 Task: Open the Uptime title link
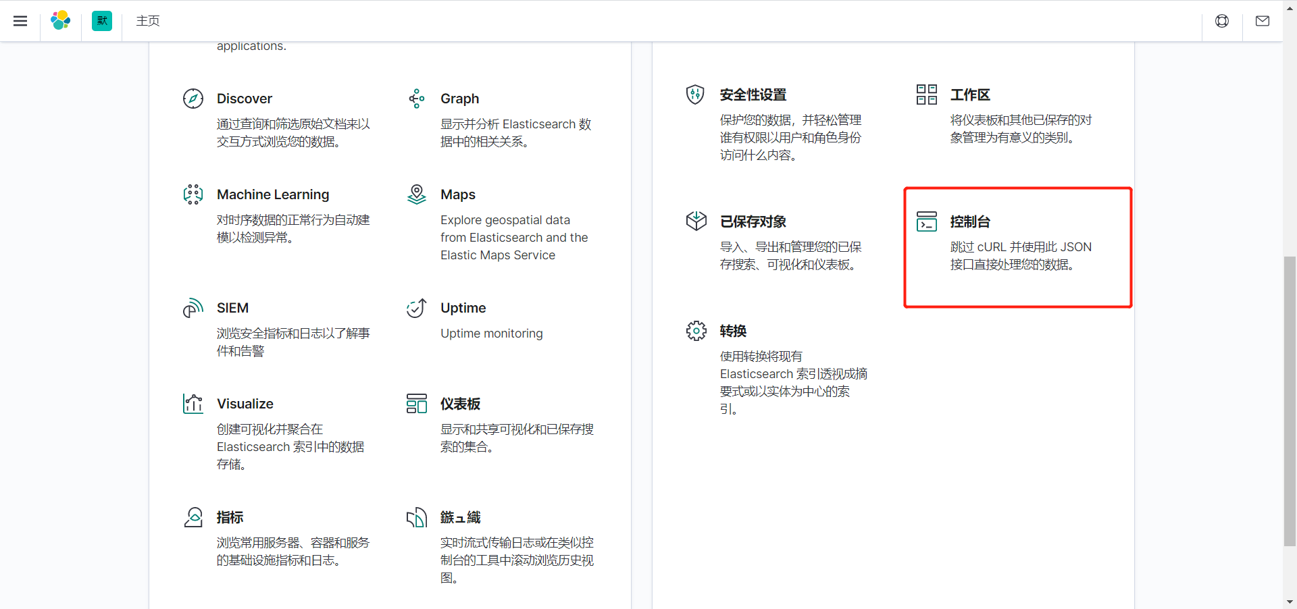pos(463,308)
